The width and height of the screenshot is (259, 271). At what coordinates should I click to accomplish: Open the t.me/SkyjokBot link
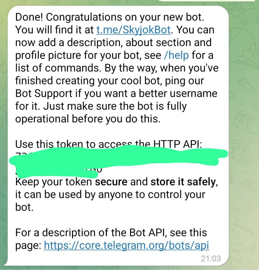click(x=133, y=30)
